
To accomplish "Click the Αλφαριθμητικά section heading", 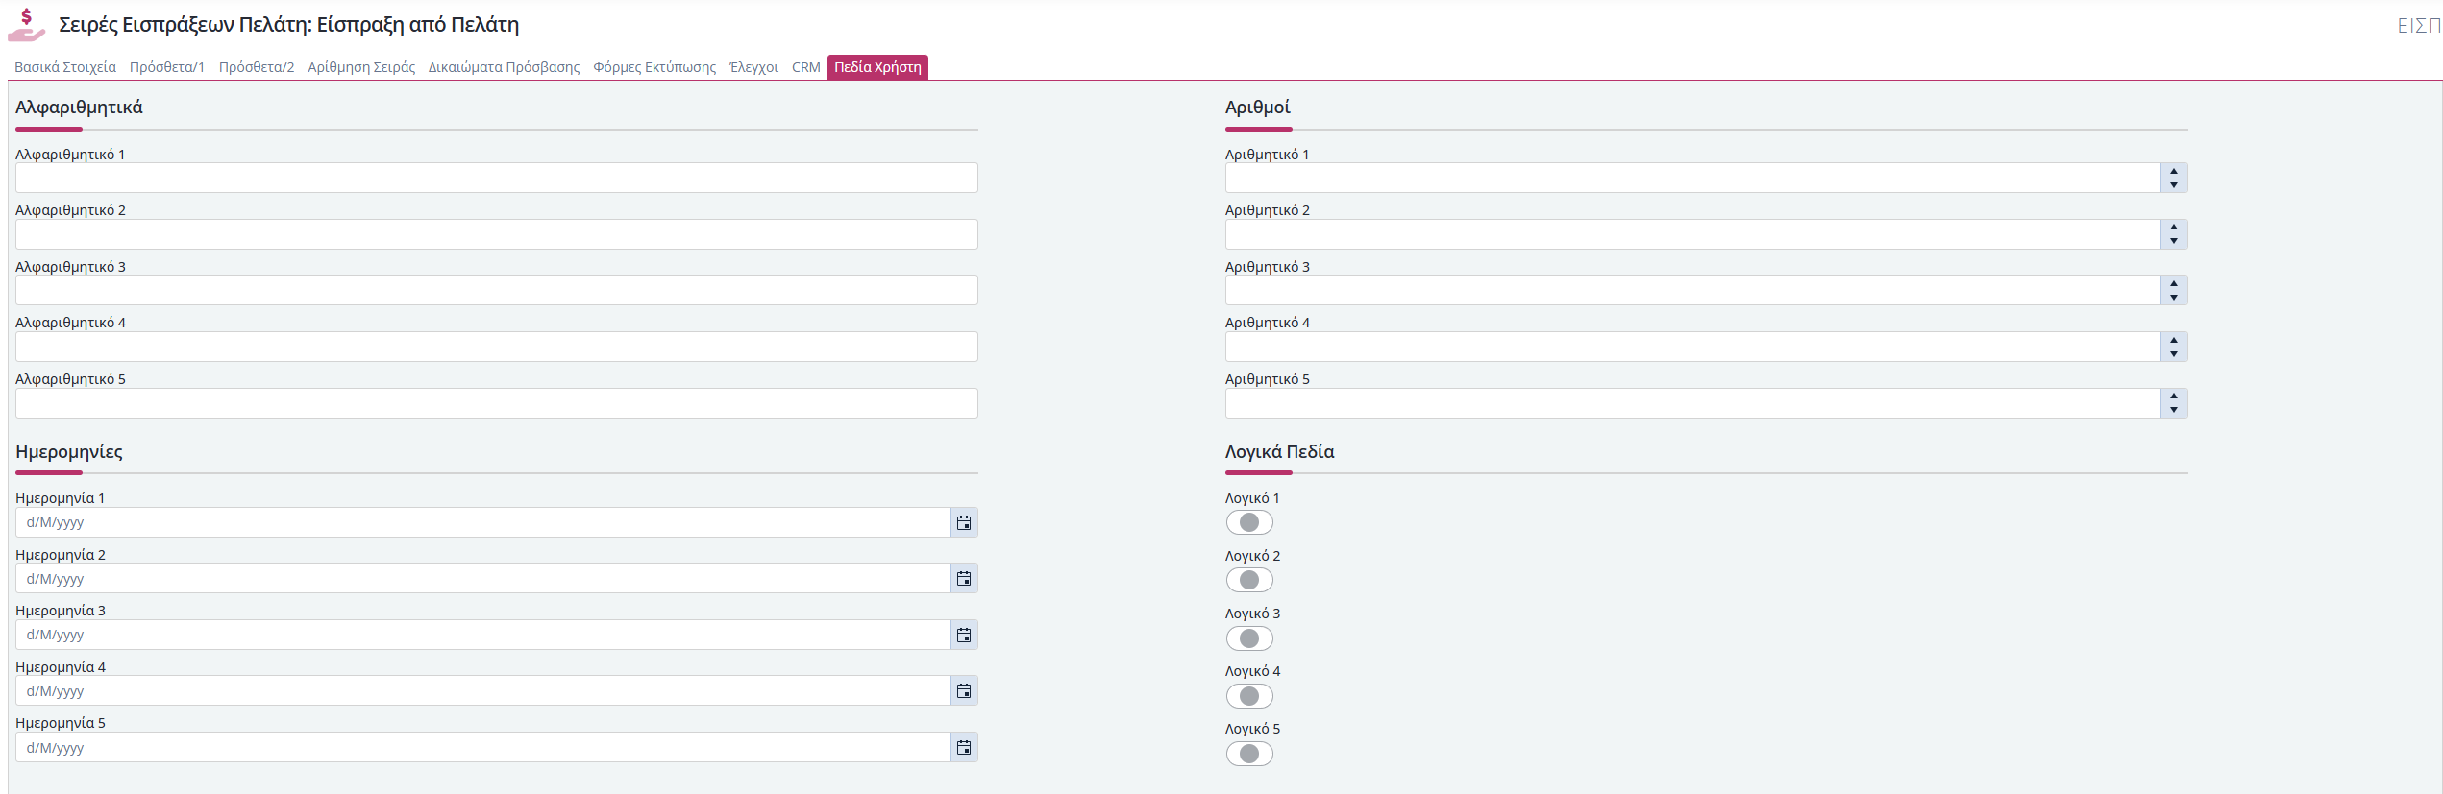I will 79,107.
